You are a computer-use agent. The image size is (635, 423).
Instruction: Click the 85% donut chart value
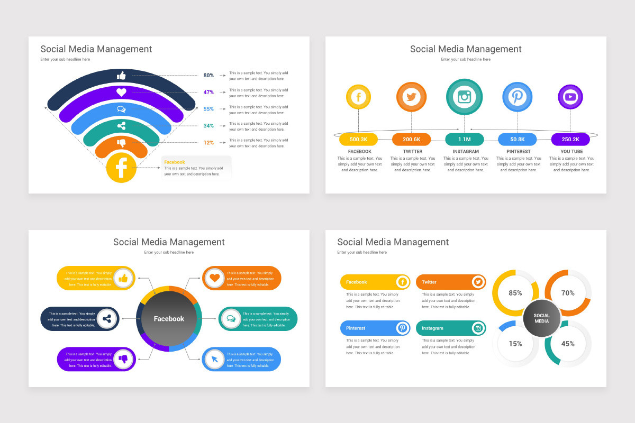point(515,293)
